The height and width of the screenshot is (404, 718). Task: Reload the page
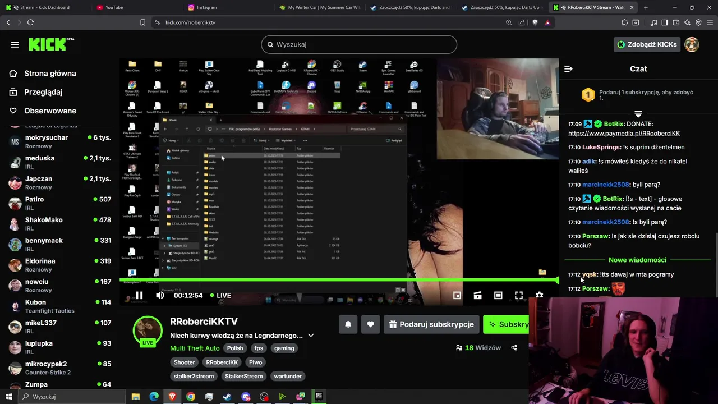(x=30, y=22)
